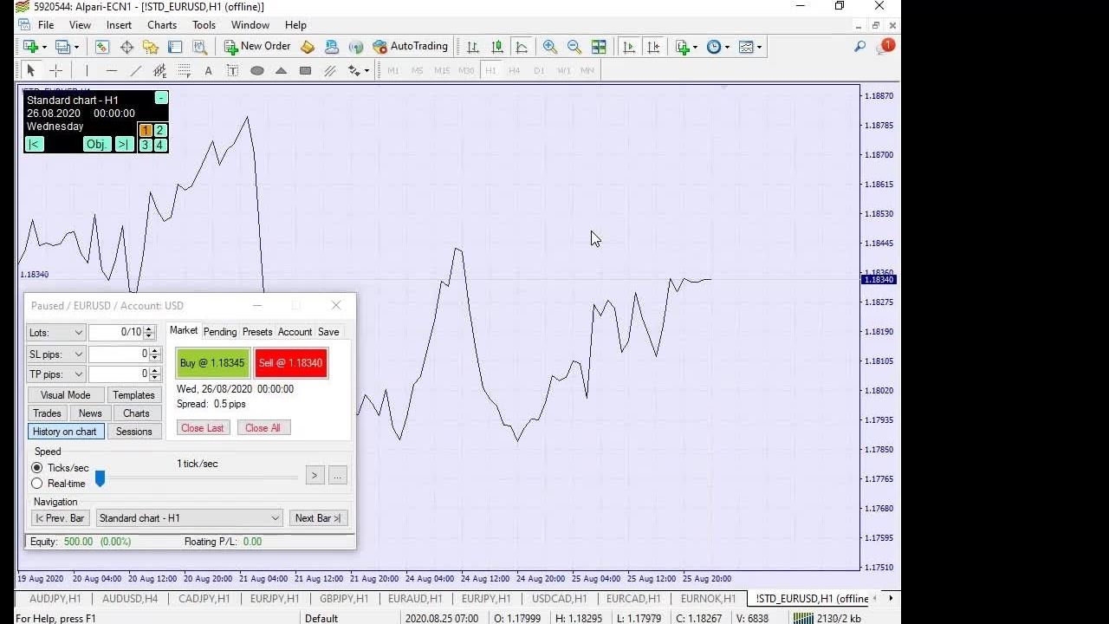Select the draw text label tool

pyautogui.click(x=232, y=70)
